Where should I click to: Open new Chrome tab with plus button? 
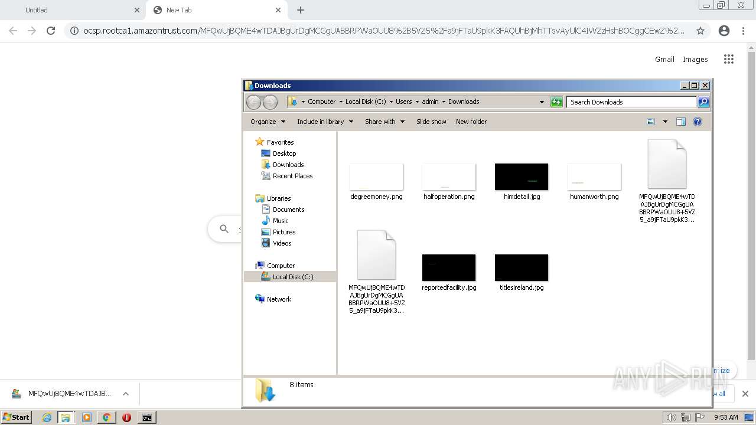tap(301, 10)
